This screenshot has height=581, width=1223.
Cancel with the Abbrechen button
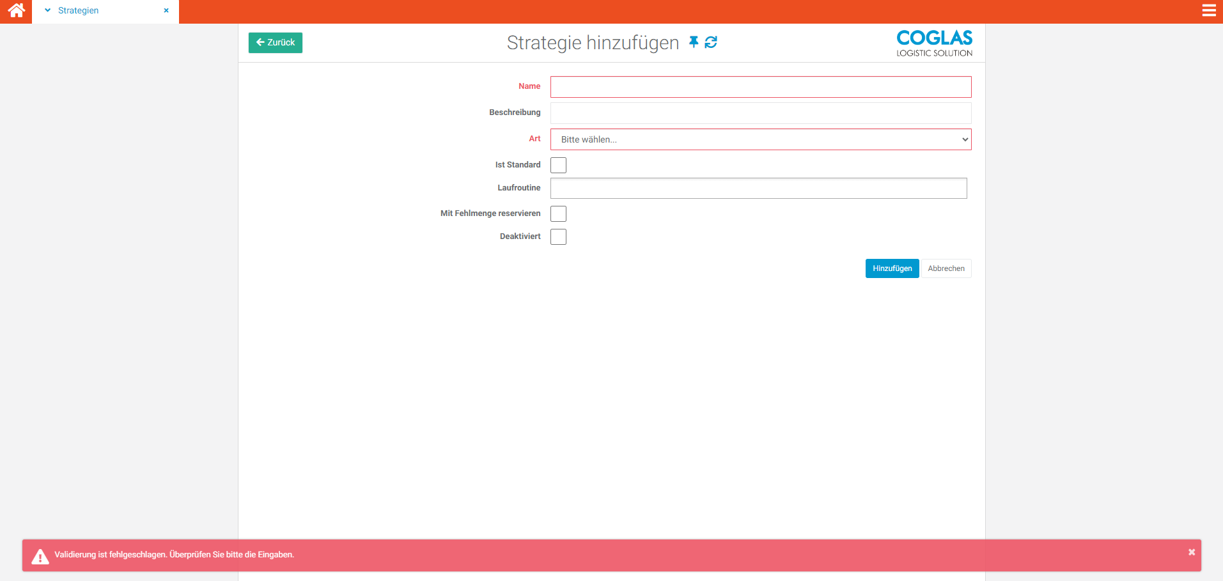946,268
